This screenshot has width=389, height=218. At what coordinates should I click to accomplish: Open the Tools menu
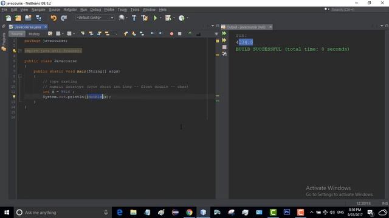pyautogui.click(x=135, y=10)
